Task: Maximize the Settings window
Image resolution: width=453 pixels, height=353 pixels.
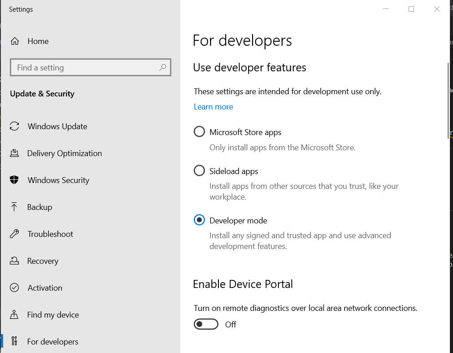Action: pos(411,9)
